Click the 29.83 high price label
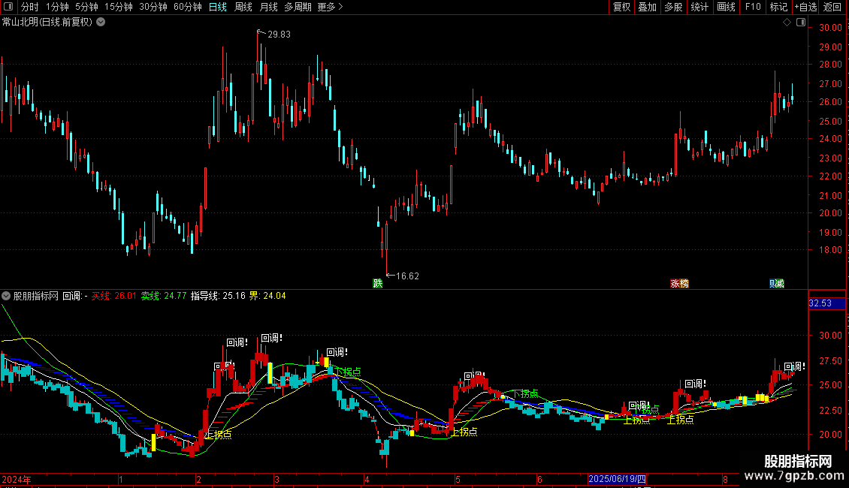849x488 pixels. (x=279, y=34)
